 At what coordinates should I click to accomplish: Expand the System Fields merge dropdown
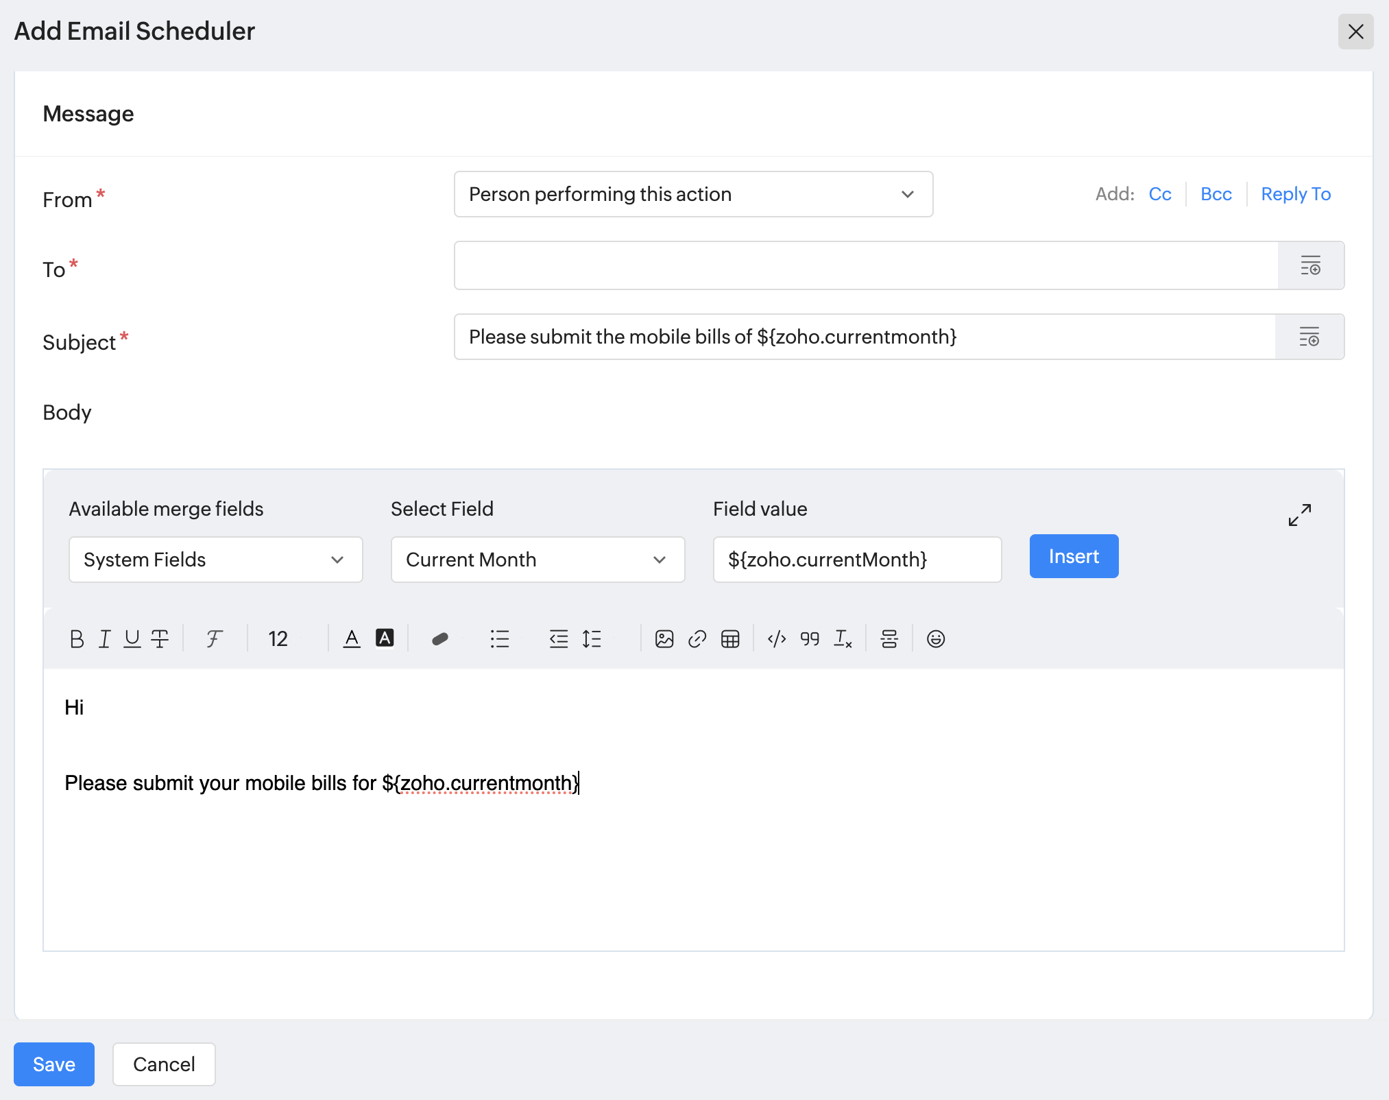pyautogui.click(x=215, y=560)
